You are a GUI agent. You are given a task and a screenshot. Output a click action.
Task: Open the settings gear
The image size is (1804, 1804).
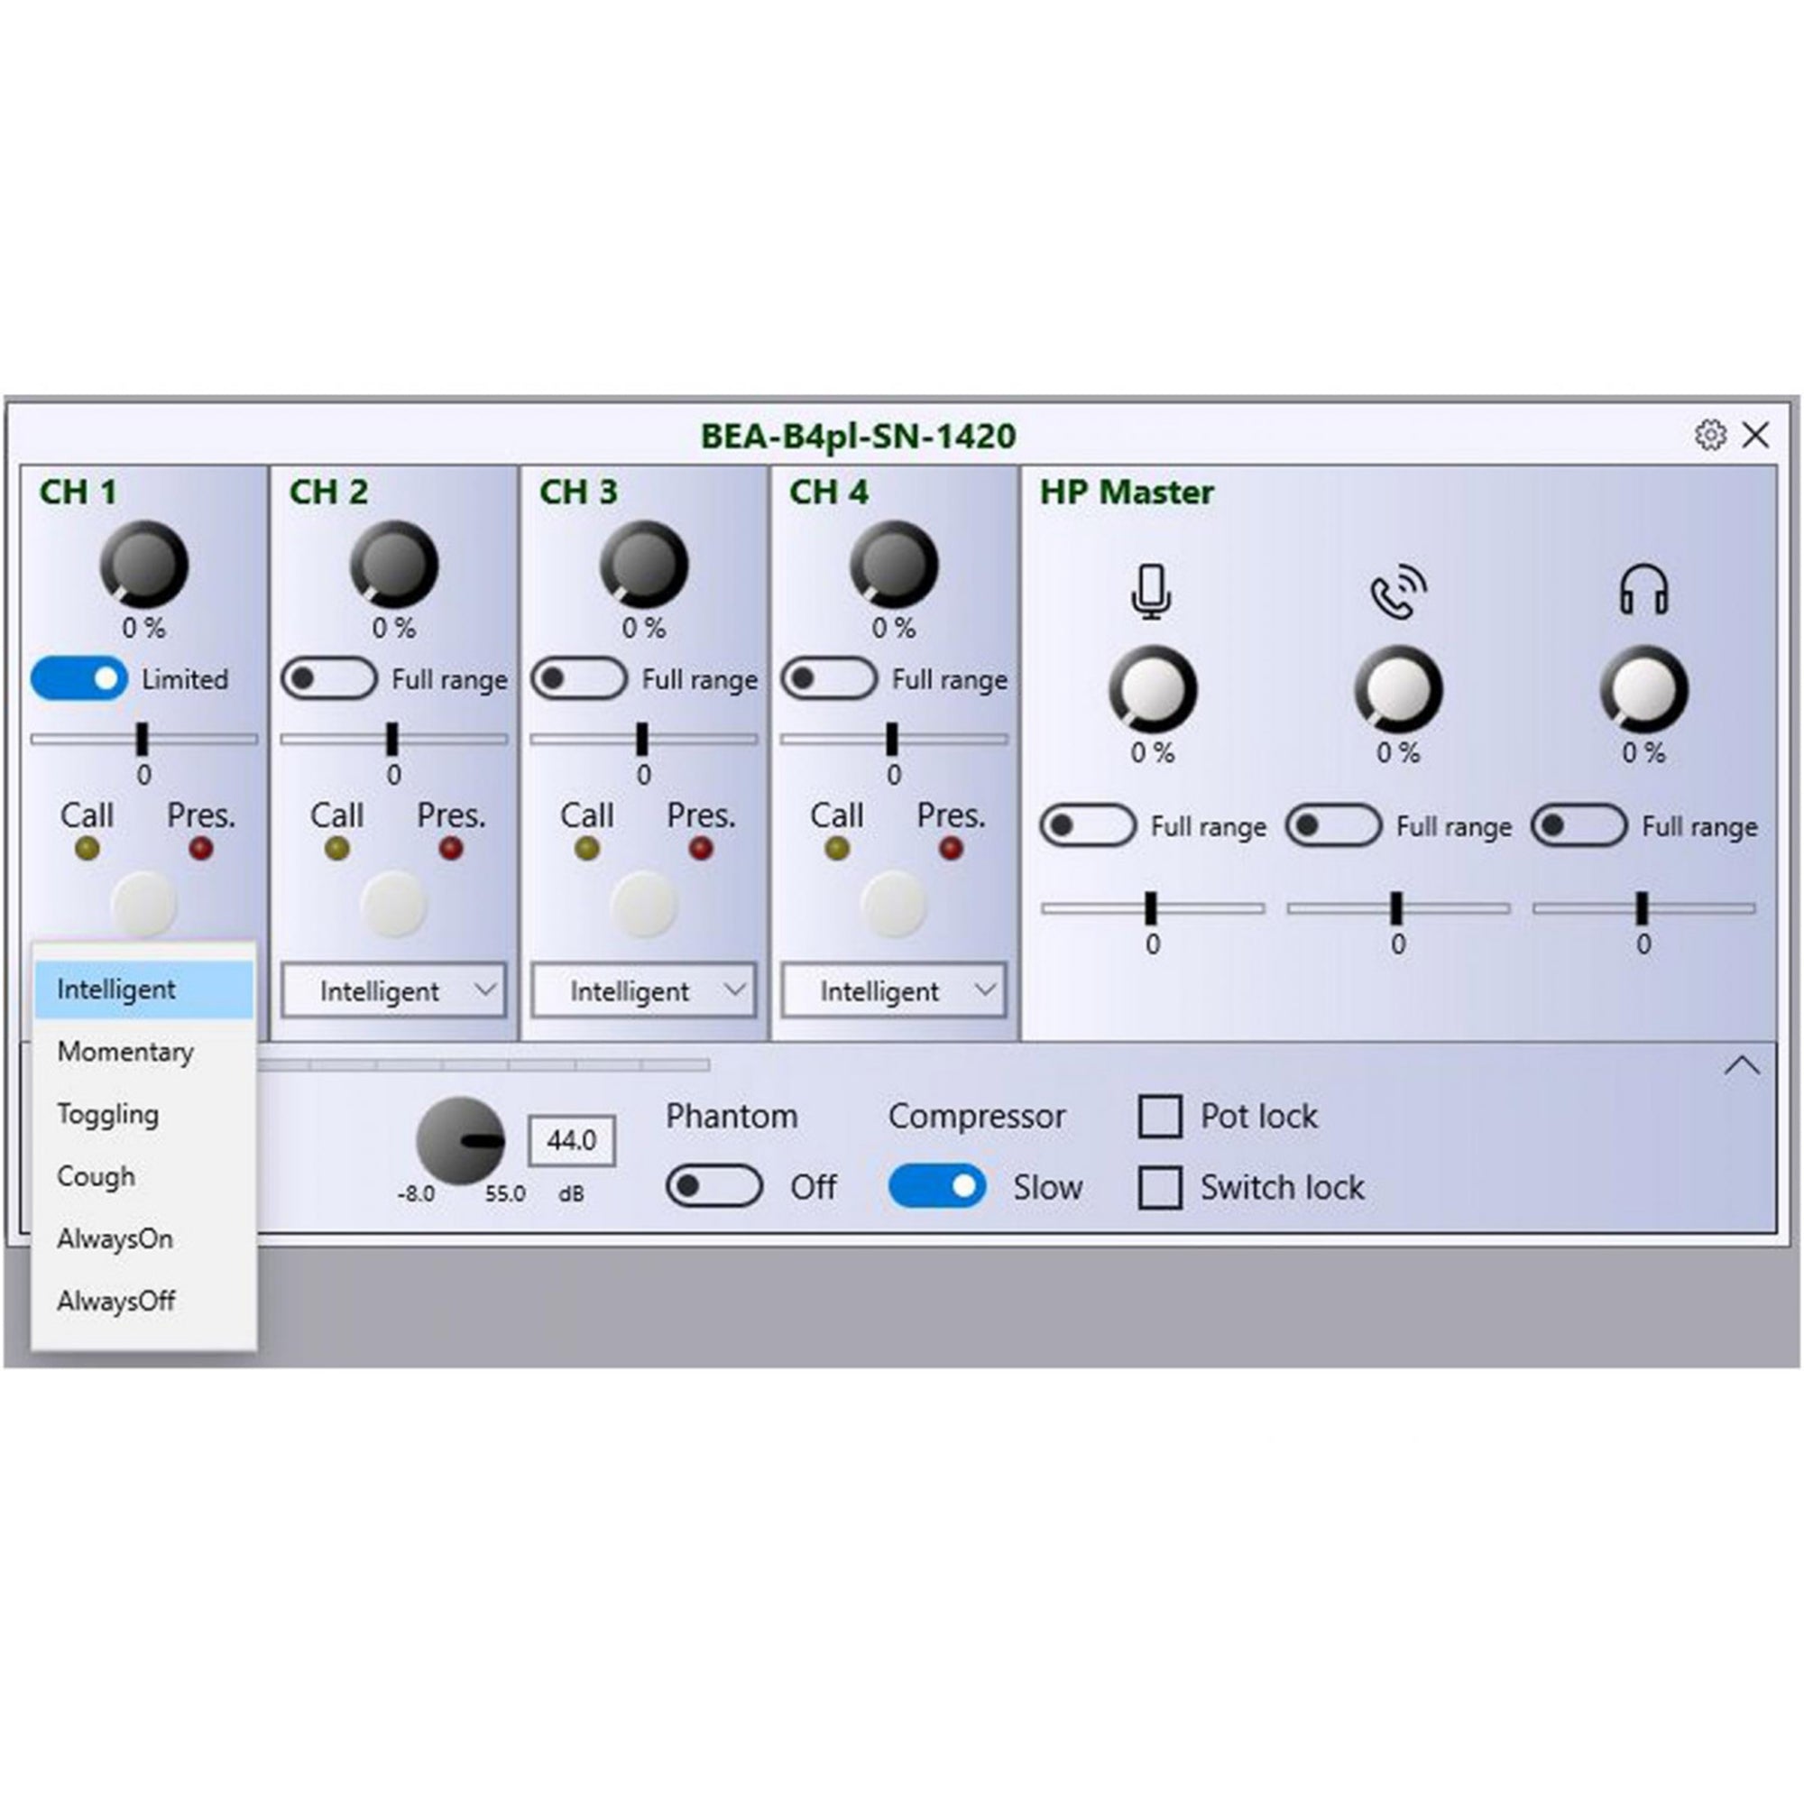coord(1709,435)
